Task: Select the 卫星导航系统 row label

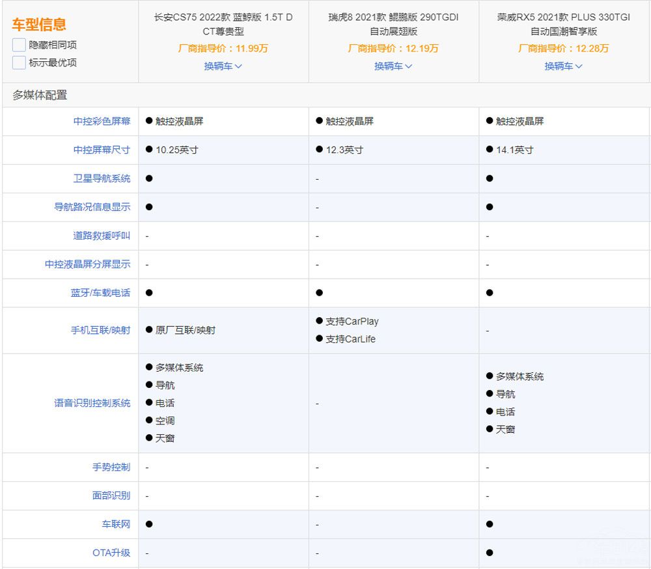Action: [102, 178]
